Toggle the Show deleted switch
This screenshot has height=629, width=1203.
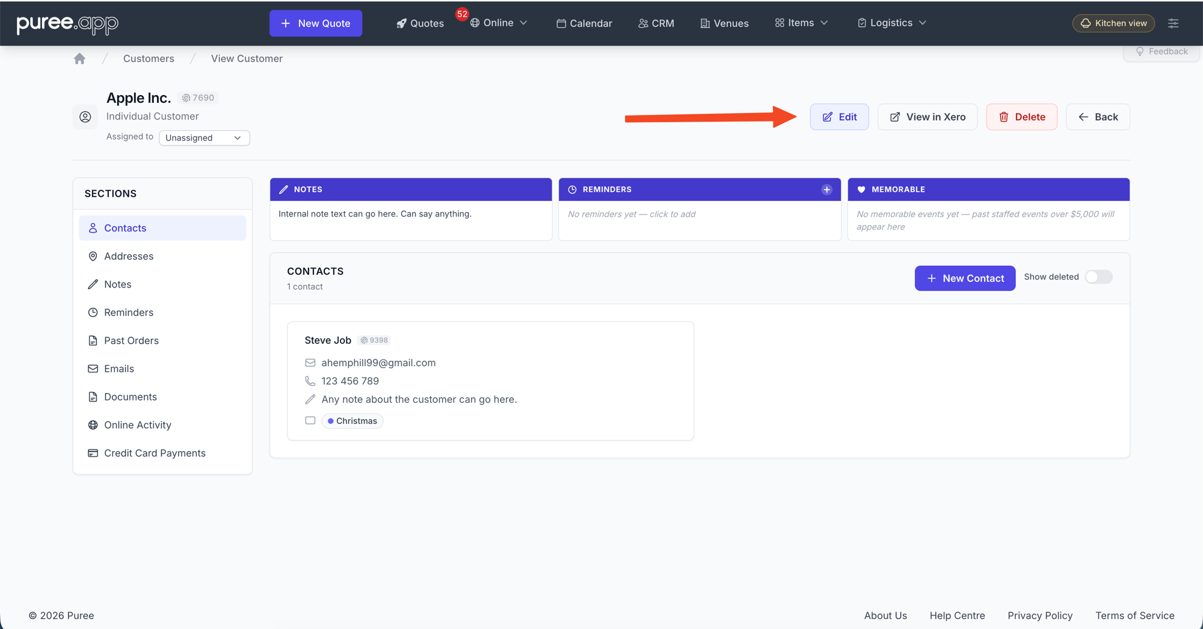click(1098, 277)
